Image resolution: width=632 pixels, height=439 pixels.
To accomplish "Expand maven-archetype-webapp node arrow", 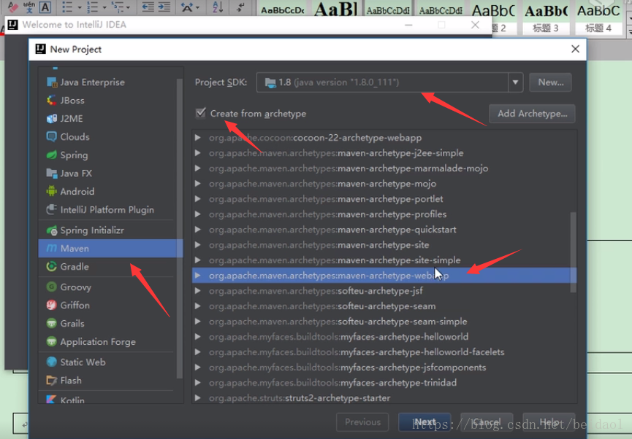I will click(x=197, y=276).
